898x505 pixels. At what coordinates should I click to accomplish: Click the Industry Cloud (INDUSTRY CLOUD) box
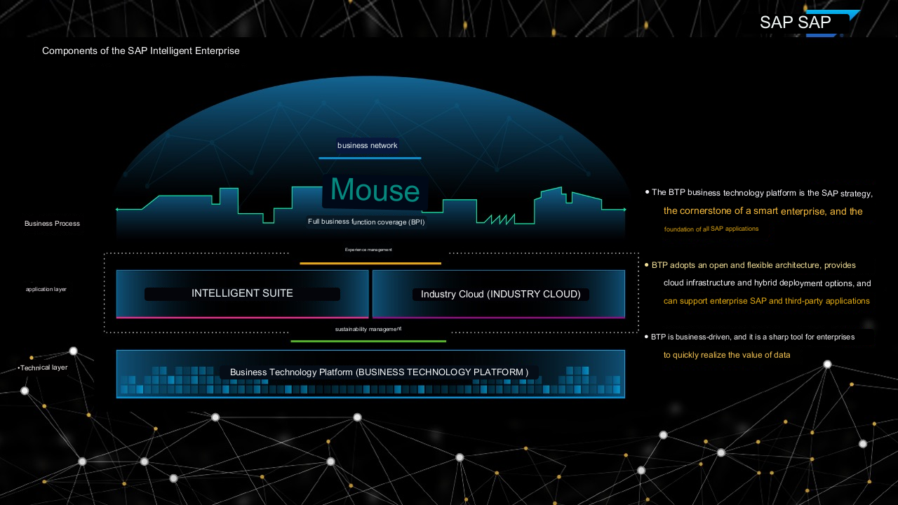tap(499, 294)
